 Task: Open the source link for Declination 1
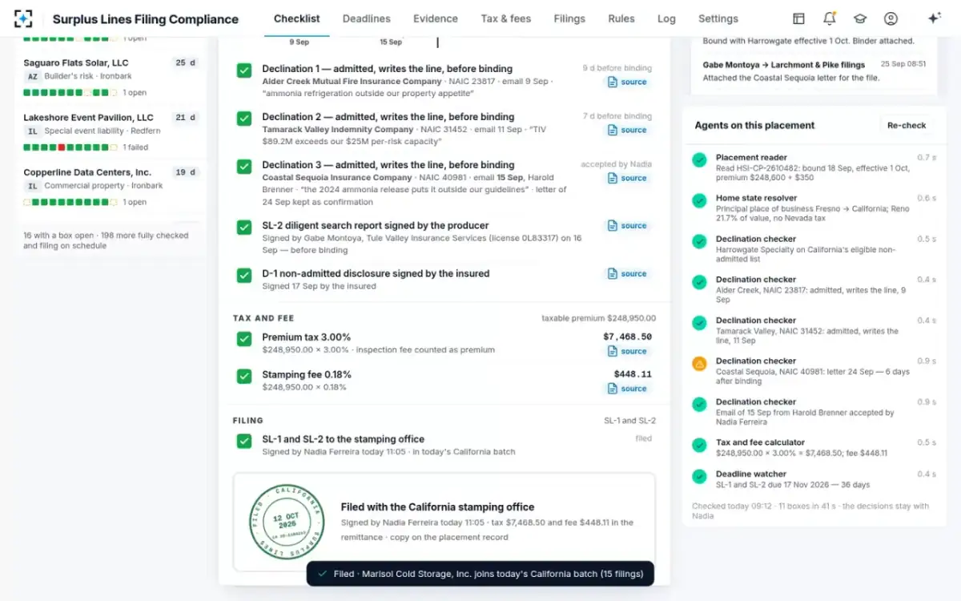point(628,82)
